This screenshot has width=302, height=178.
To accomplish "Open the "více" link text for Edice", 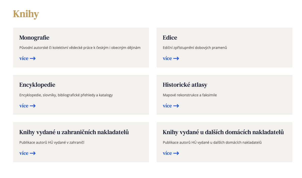I will (x=167, y=58).
